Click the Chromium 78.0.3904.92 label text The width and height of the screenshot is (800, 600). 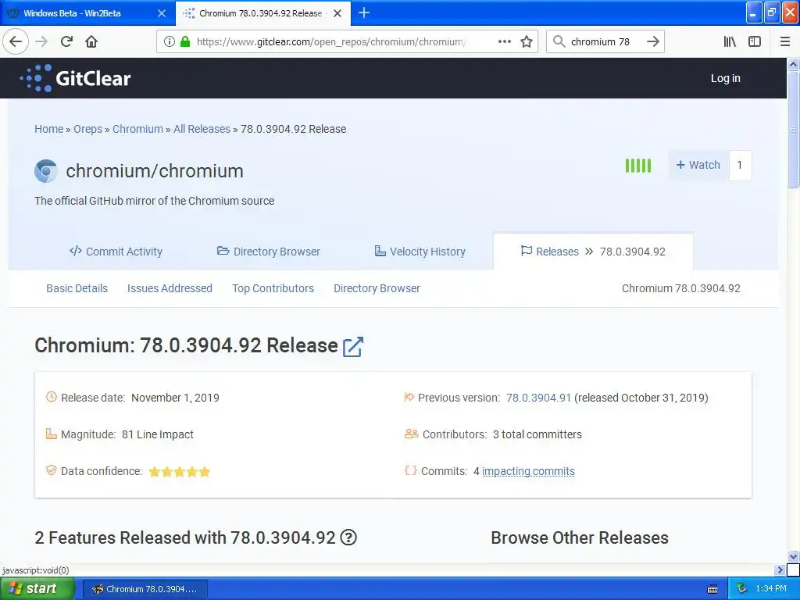[681, 288]
